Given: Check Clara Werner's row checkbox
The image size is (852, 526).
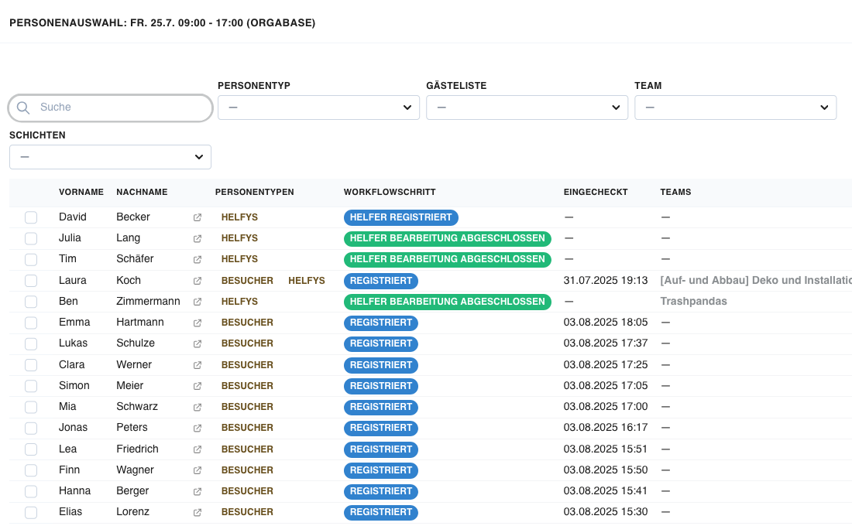Looking at the screenshot, I should point(31,365).
